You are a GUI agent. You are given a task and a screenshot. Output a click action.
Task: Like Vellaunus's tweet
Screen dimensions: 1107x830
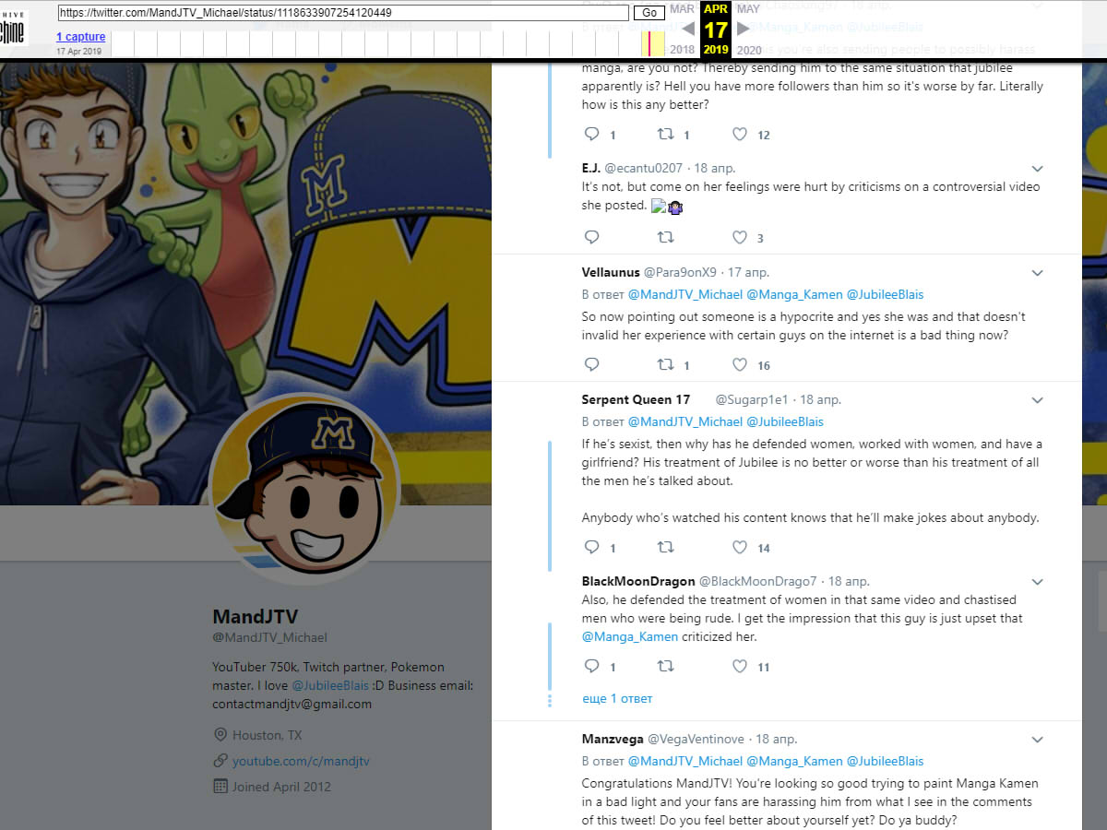pyautogui.click(x=739, y=365)
